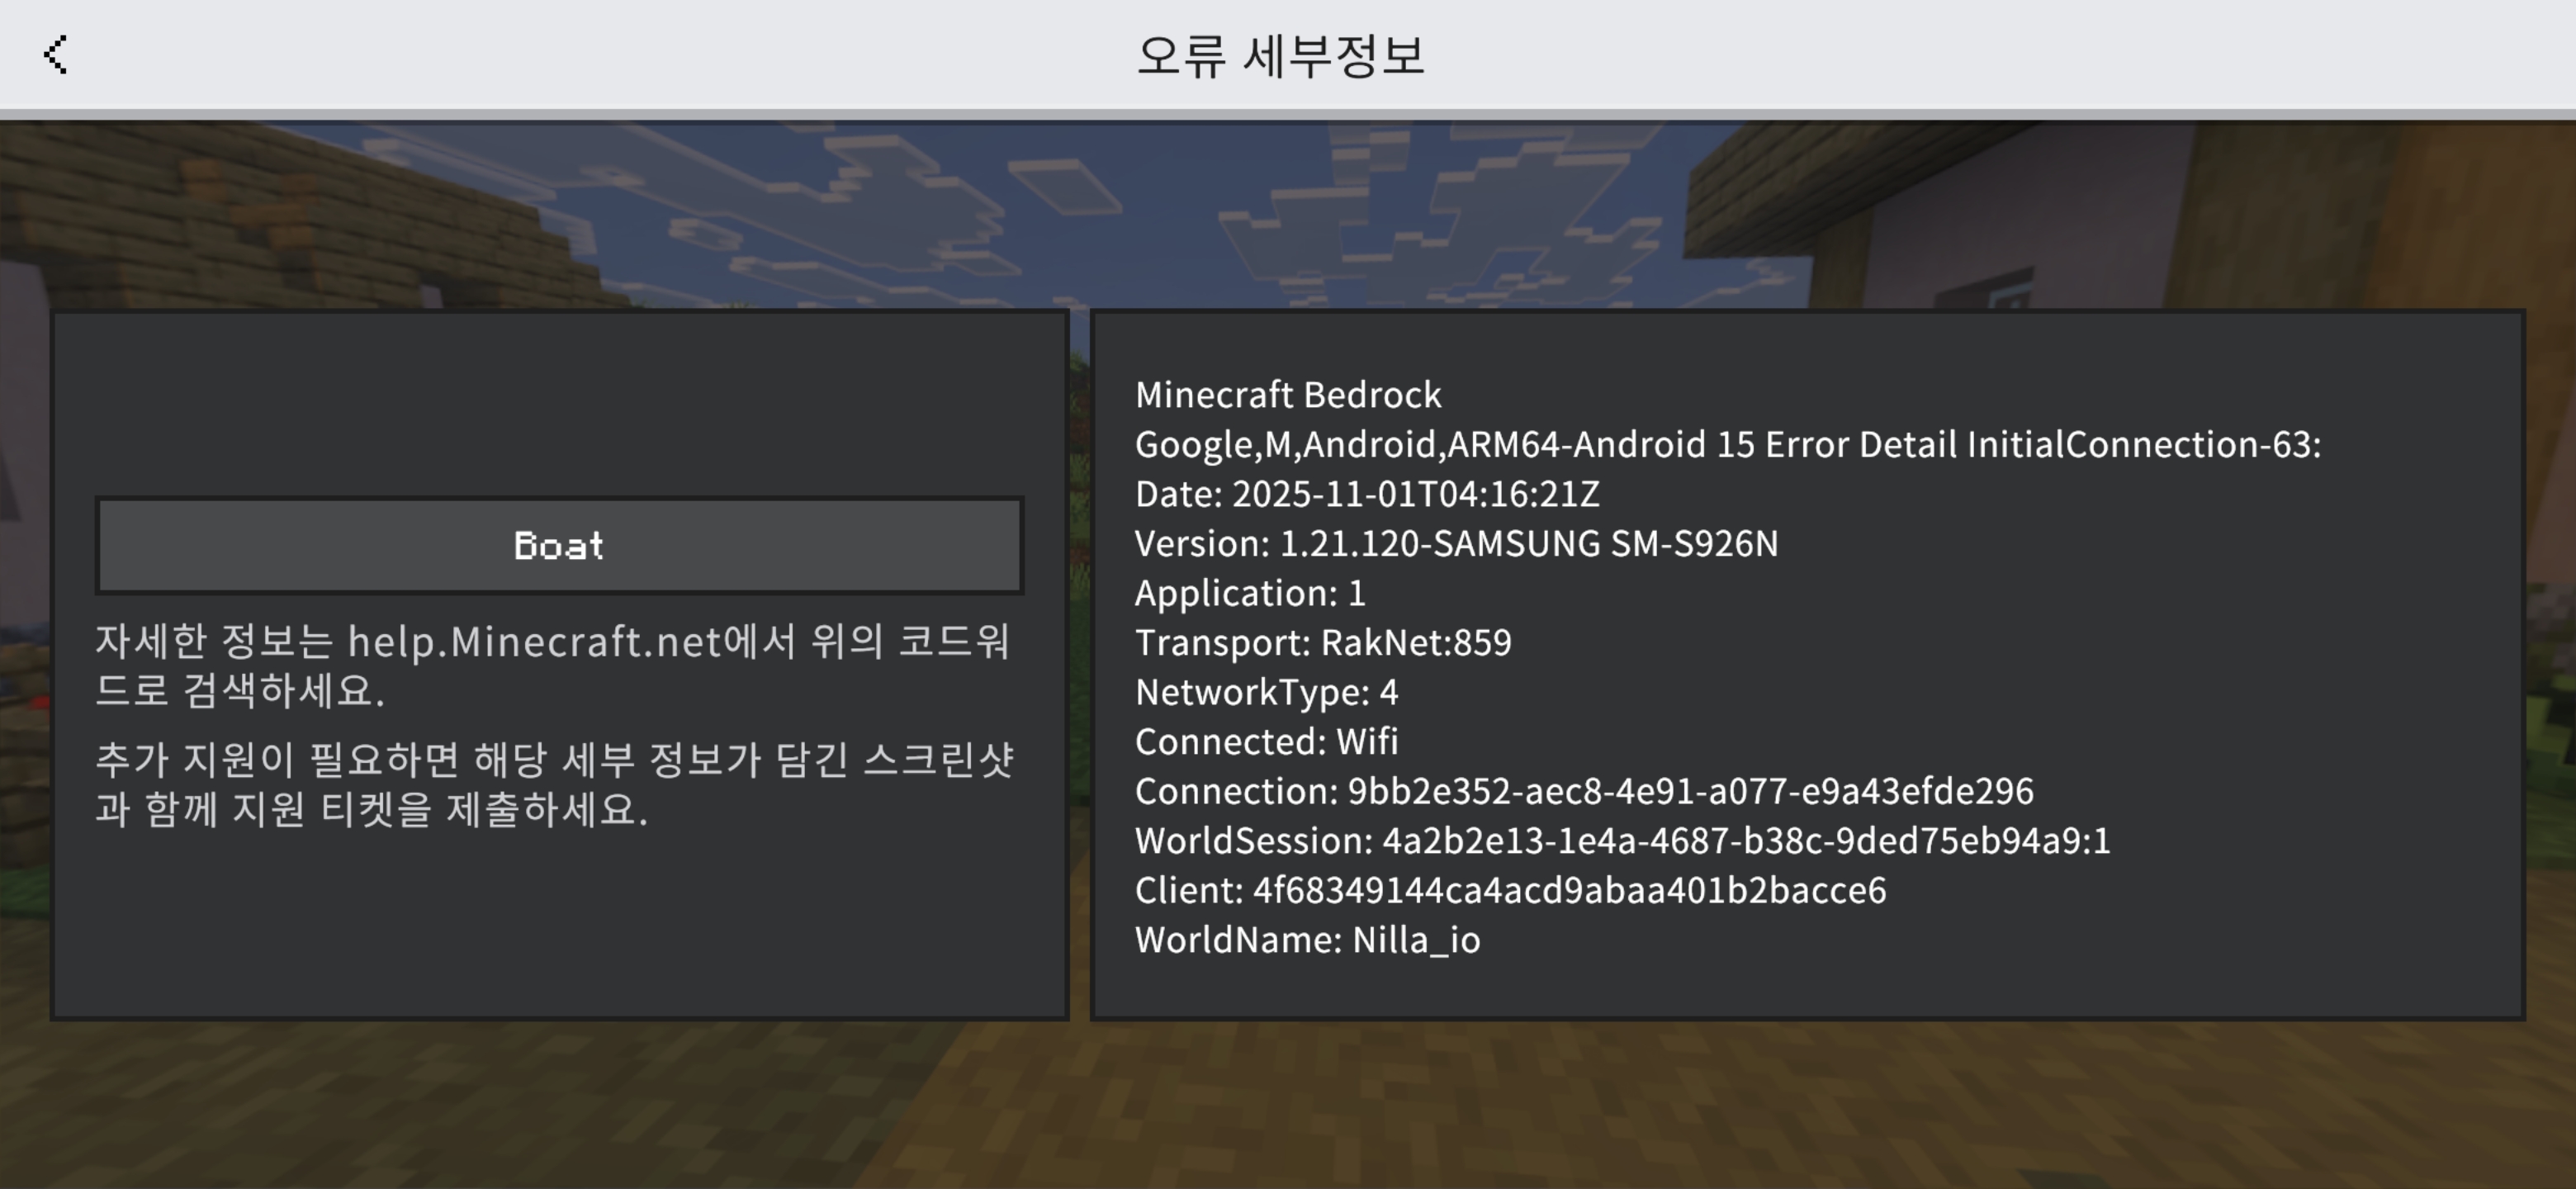
Task: Select the Date 2025-11-01 timestamp line
Action: coord(1367,494)
